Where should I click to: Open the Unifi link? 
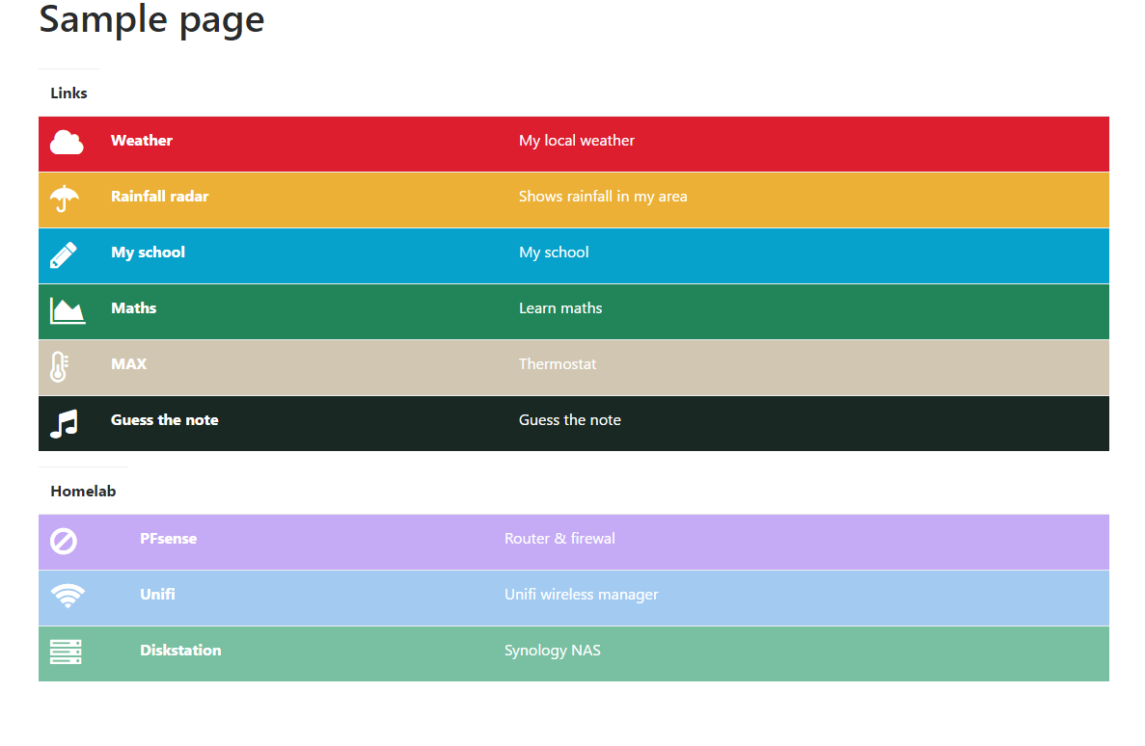(x=158, y=594)
